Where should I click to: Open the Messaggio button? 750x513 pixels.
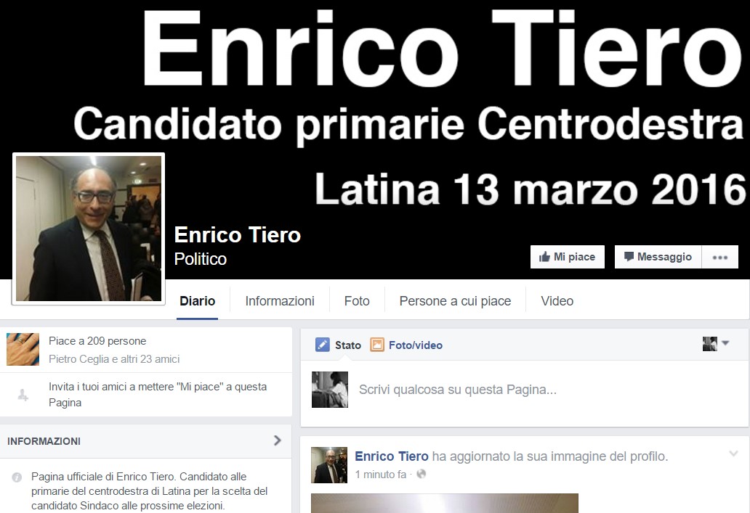658,257
